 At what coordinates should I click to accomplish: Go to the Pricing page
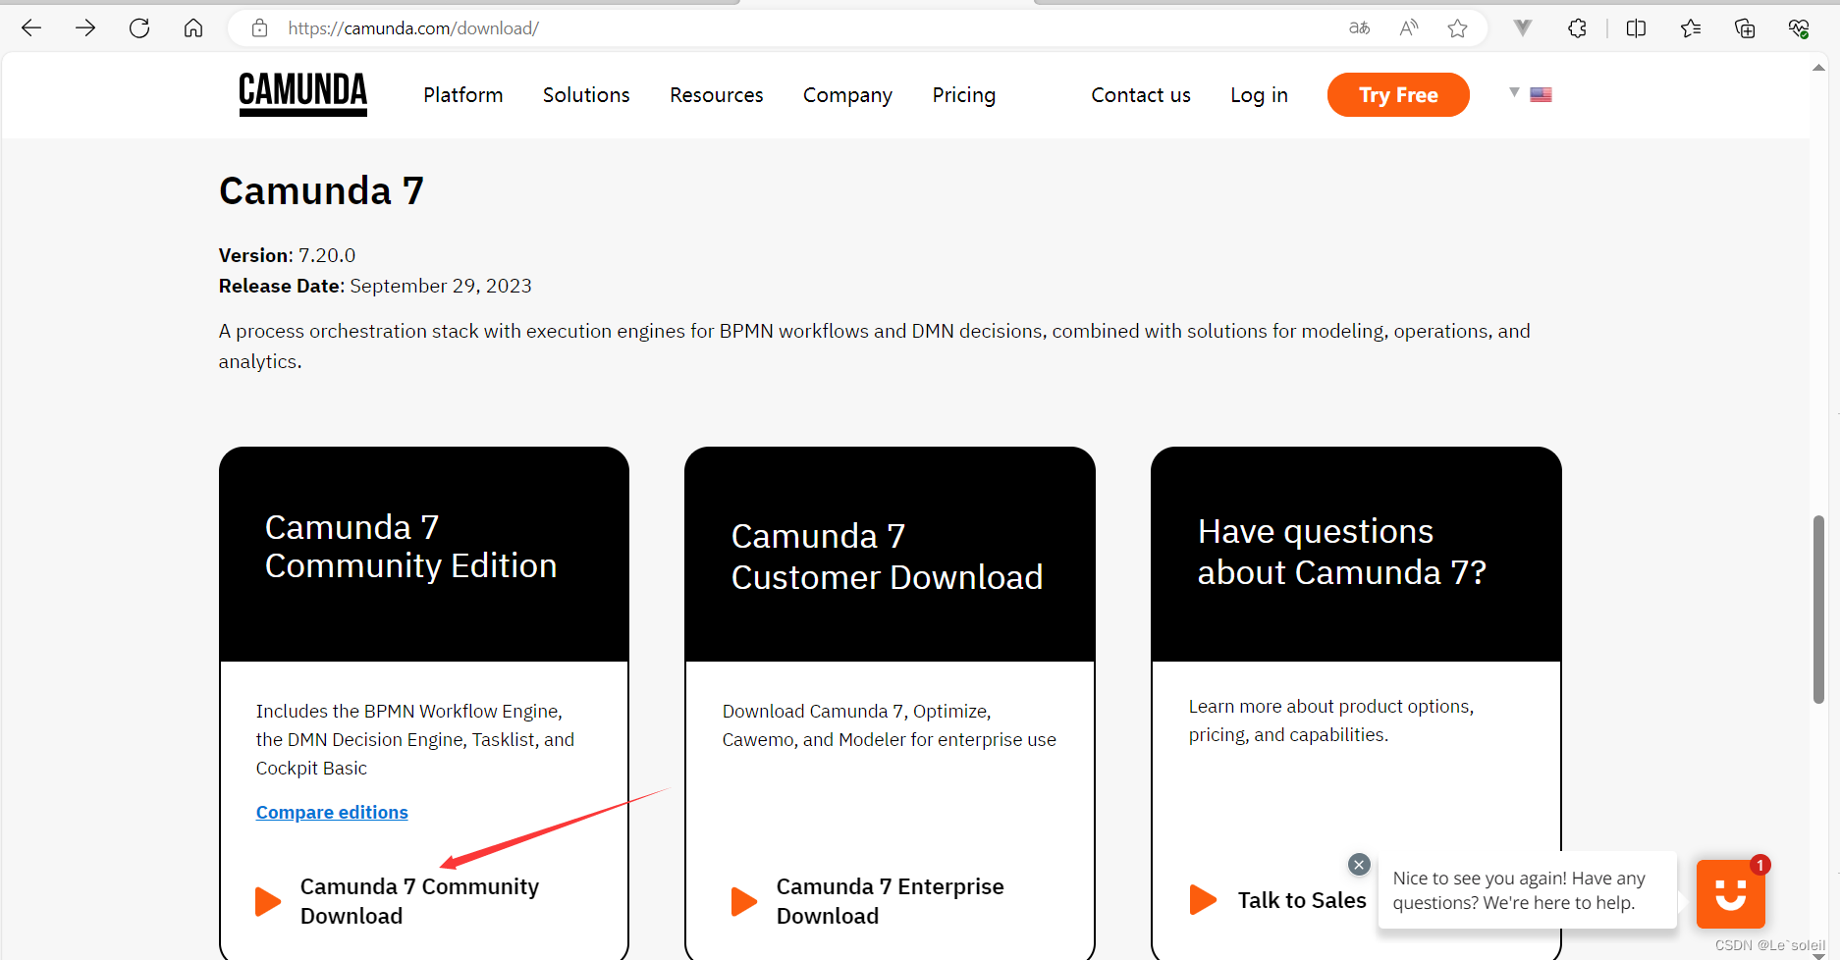tap(964, 95)
